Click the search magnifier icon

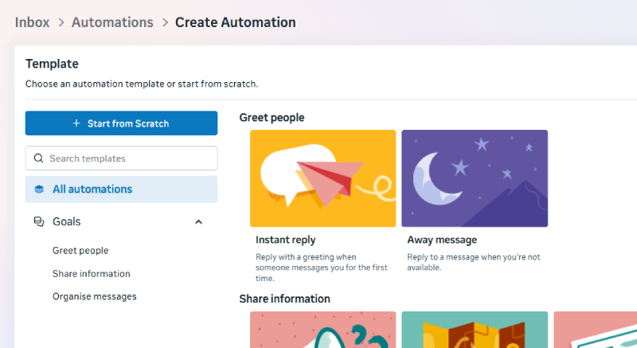(x=38, y=158)
